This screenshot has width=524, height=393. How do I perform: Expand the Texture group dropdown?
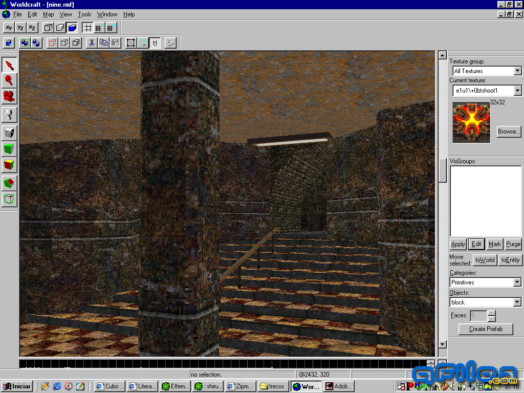click(517, 71)
